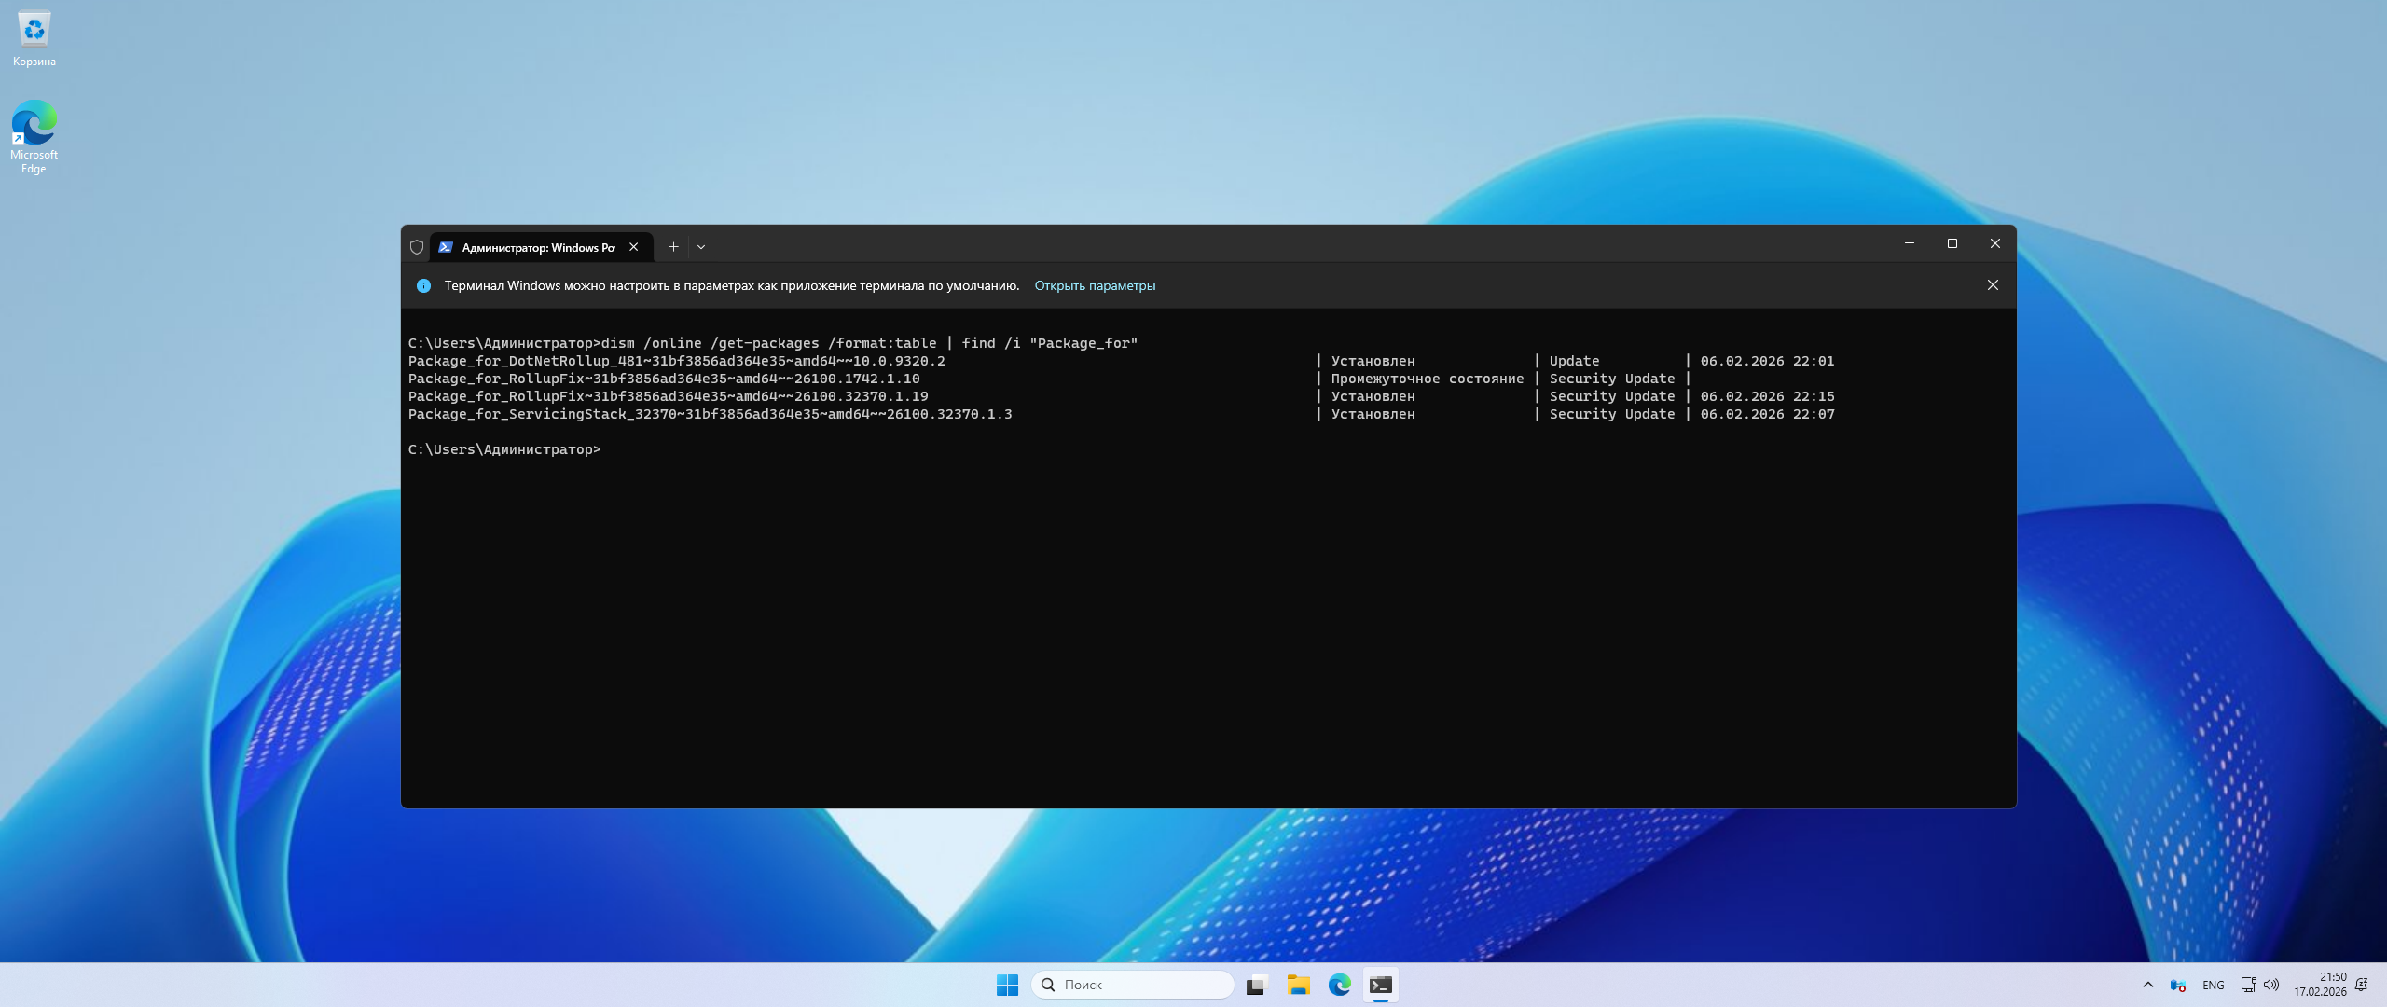
Task: Close the Администратор: Windows PowerShell tab
Action: click(634, 247)
